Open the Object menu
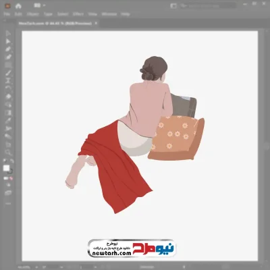This screenshot has height=270, width=270. point(33,14)
